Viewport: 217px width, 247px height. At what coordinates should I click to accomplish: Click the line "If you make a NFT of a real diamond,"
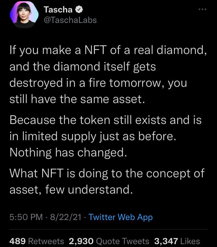click(108, 50)
